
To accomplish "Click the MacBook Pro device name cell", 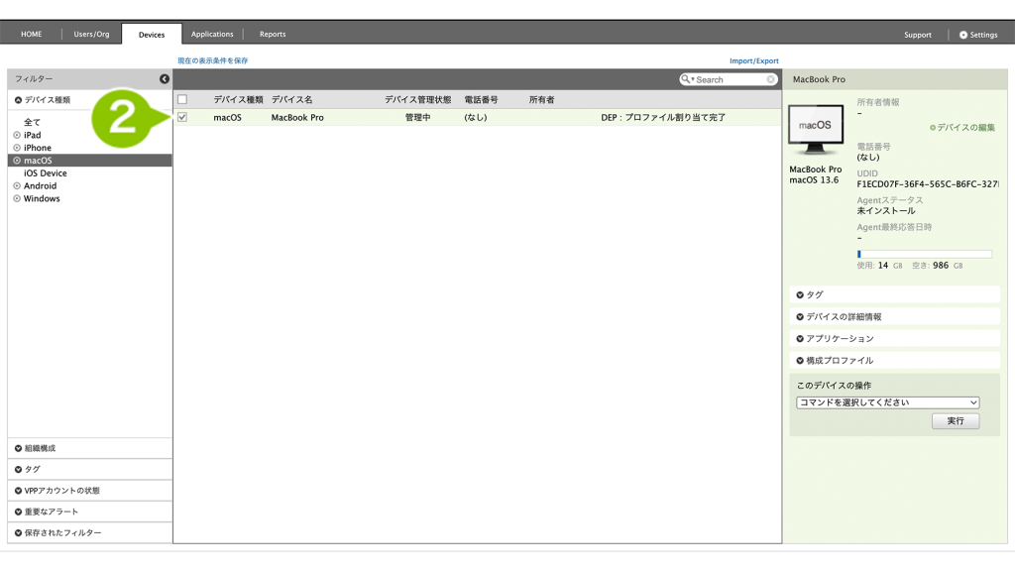I will point(297,117).
